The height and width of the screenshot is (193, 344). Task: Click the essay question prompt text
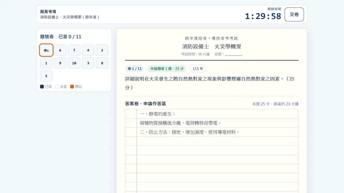pos(210,83)
